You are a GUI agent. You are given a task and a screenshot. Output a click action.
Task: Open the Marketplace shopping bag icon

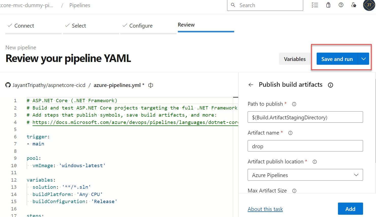328,5
